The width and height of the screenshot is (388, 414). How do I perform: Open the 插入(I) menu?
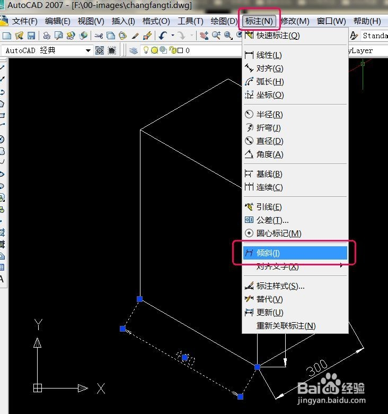pos(123,21)
